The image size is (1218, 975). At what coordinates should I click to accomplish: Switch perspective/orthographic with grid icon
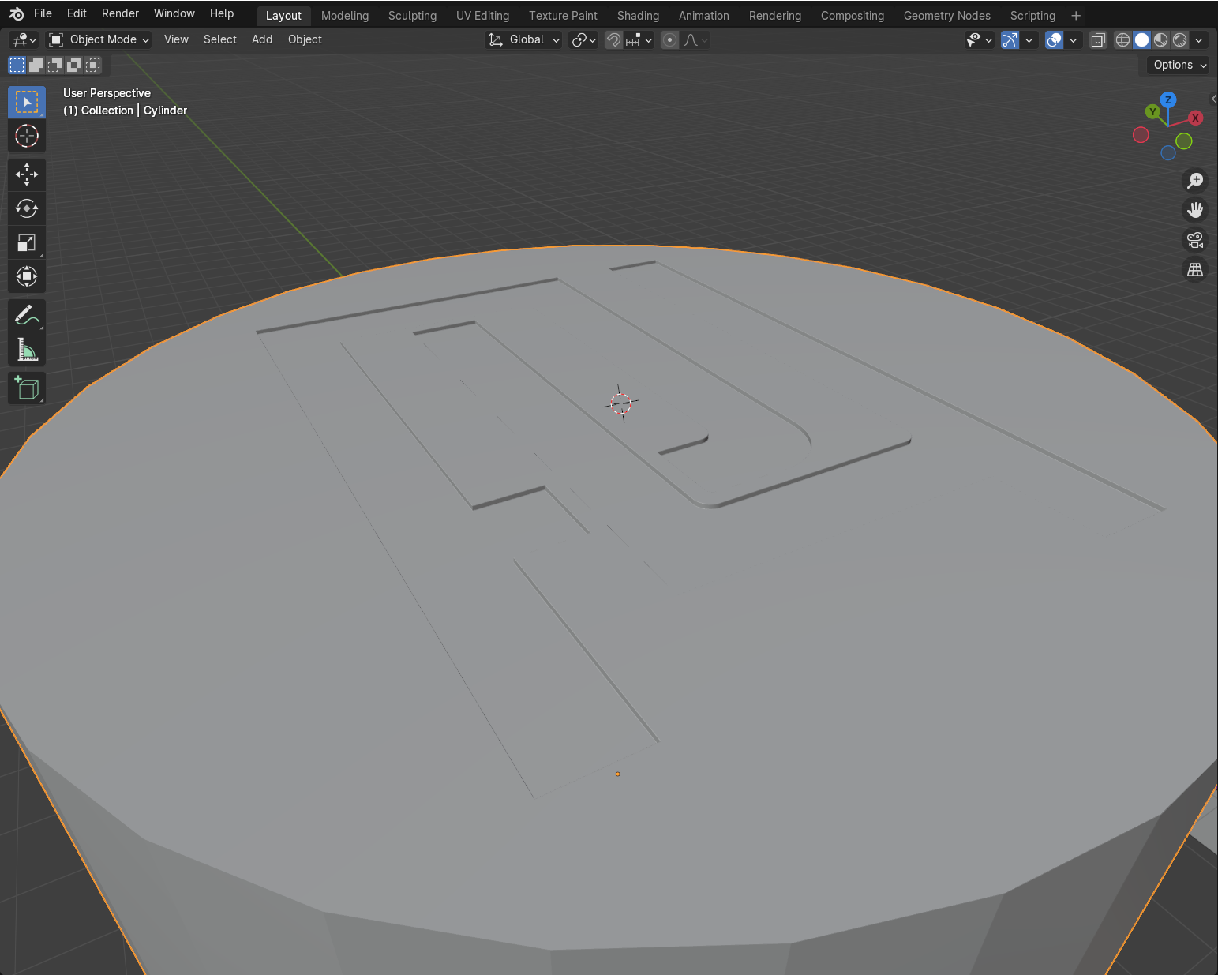(x=1195, y=270)
